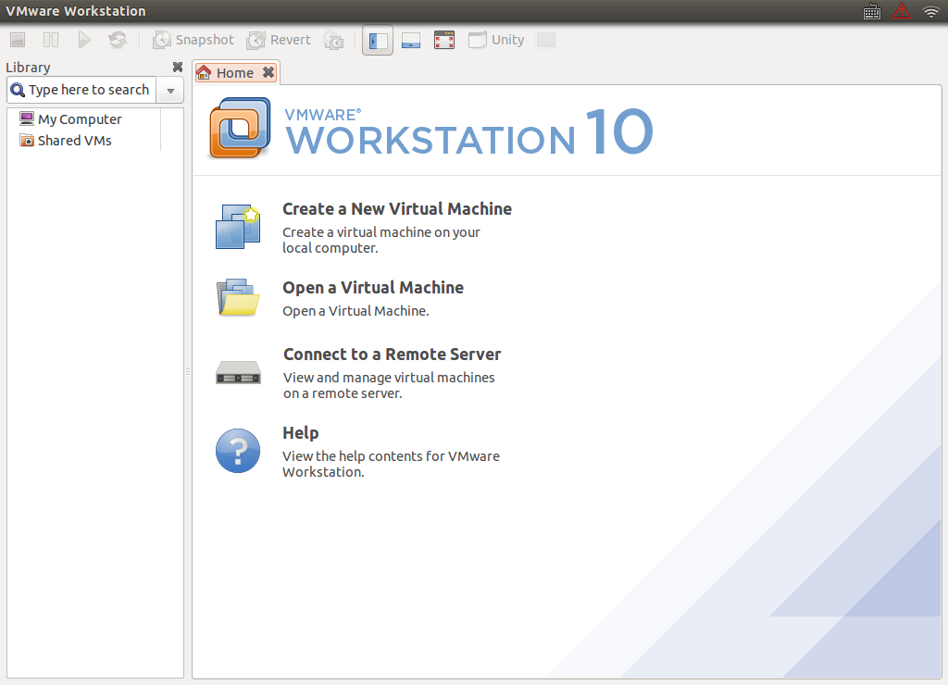The width and height of the screenshot is (948, 685).
Task: Click the Unity toolbar button
Action: click(x=496, y=40)
